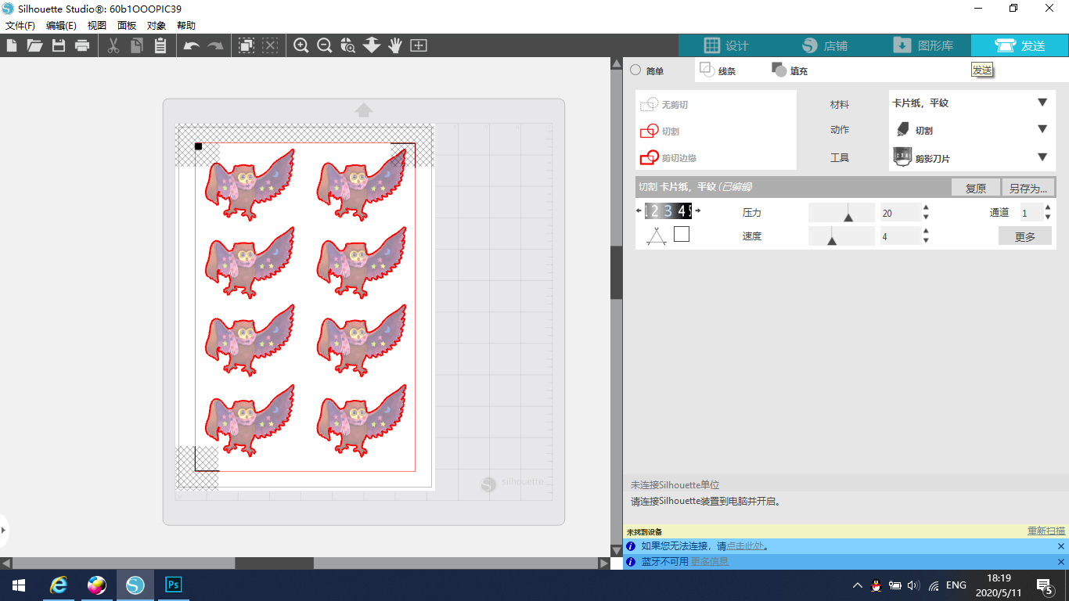Decrease blade depth with left arrow
1069x601 pixels.
(639, 211)
